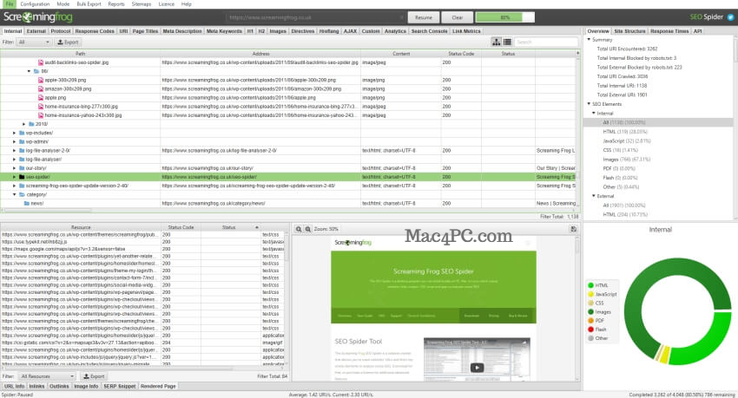Select home-insurance-bing-277x300.jpg file icon

coord(41,107)
